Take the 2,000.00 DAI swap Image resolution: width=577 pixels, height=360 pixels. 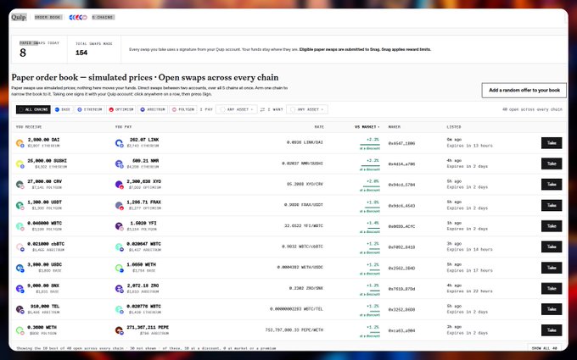click(x=552, y=143)
